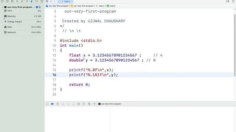Click the Step Into debug button

click(x=68, y=104)
